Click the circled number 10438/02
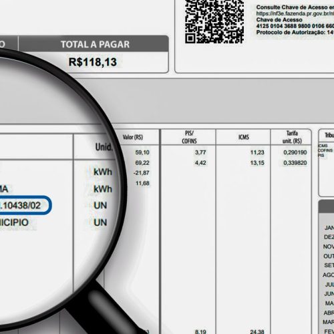Viewport: 334px width, 334px height. (22, 205)
